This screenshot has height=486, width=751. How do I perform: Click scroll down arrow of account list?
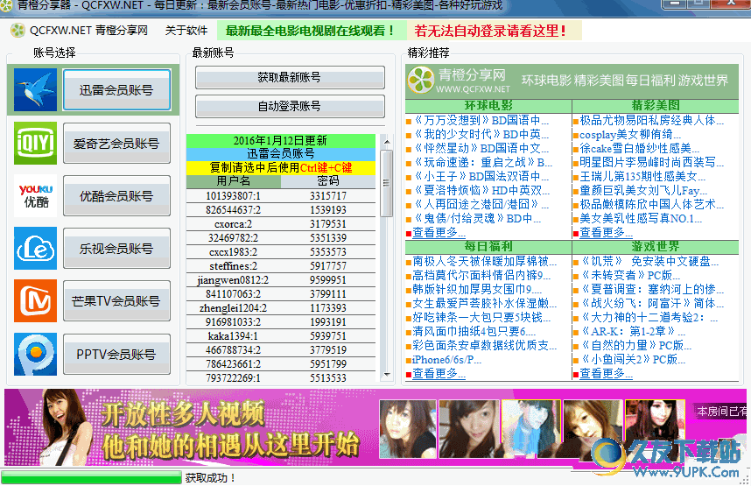point(387,375)
